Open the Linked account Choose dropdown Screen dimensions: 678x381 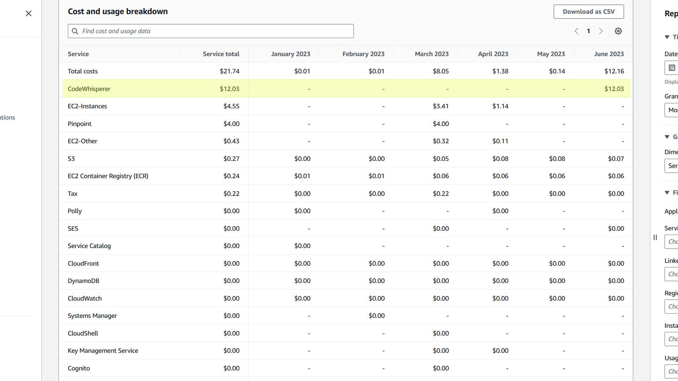tap(672, 274)
